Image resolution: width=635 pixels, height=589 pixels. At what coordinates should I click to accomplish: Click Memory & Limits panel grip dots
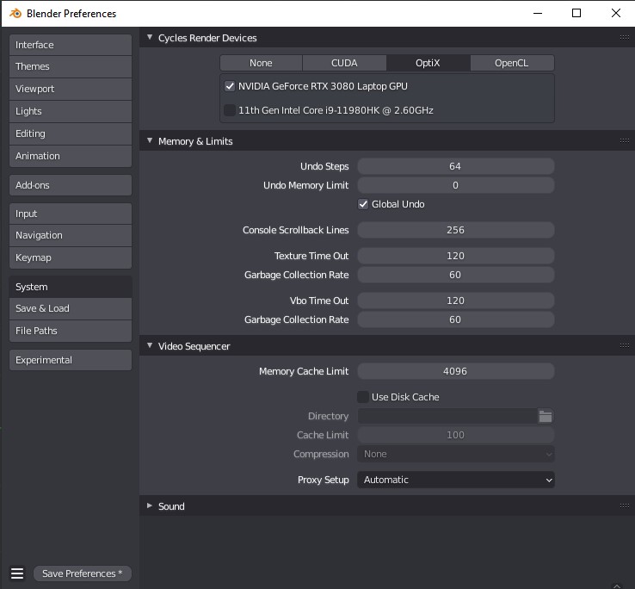(x=624, y=140)
